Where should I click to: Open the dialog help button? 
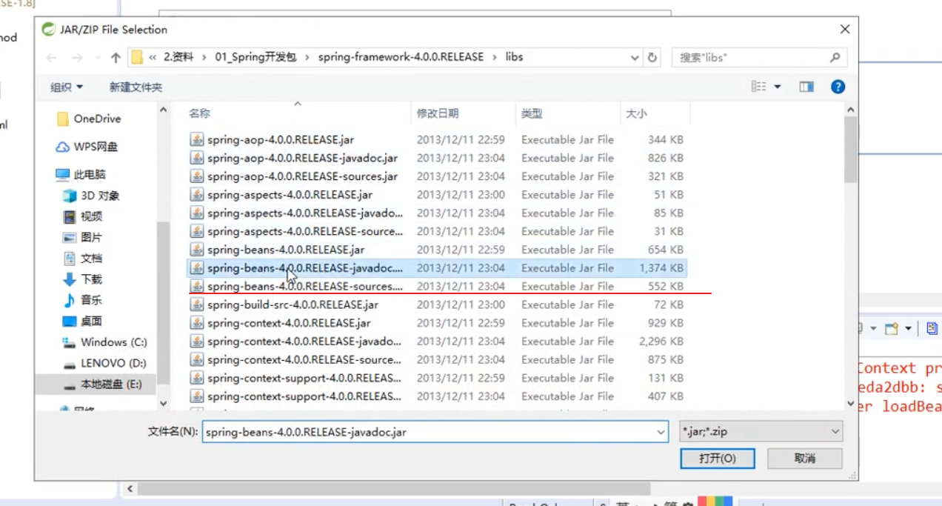click(x=838, y=87)
